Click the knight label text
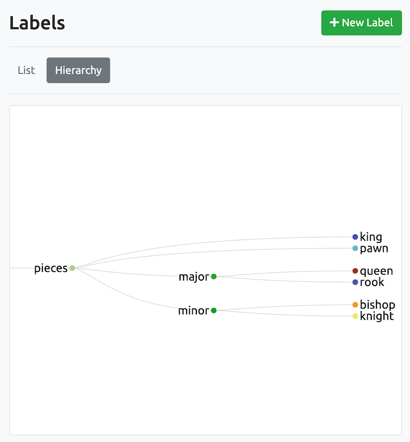Viewport: 410px width, 442px height. tap(376, 316)
